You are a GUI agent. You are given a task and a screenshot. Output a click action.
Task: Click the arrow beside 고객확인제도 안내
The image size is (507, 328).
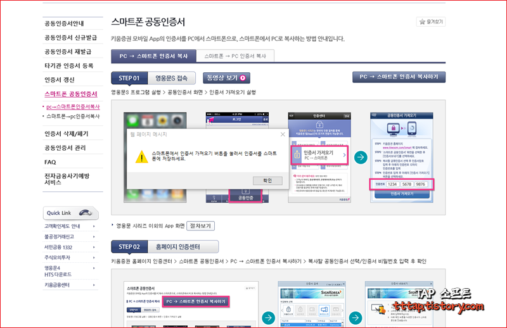94,226
